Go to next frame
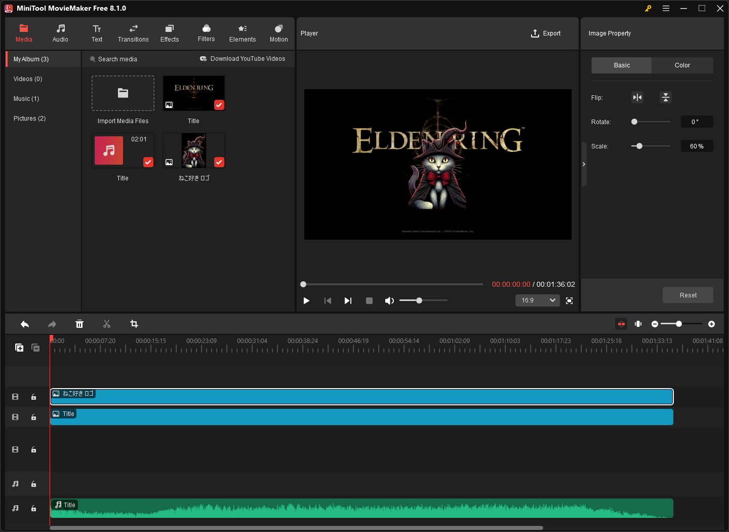The width and height of the screenshot is (729, 532). 348,300
